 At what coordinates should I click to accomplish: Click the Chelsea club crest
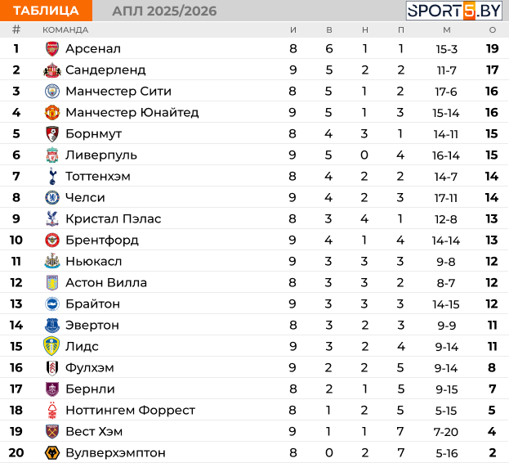tap(52, 197)
